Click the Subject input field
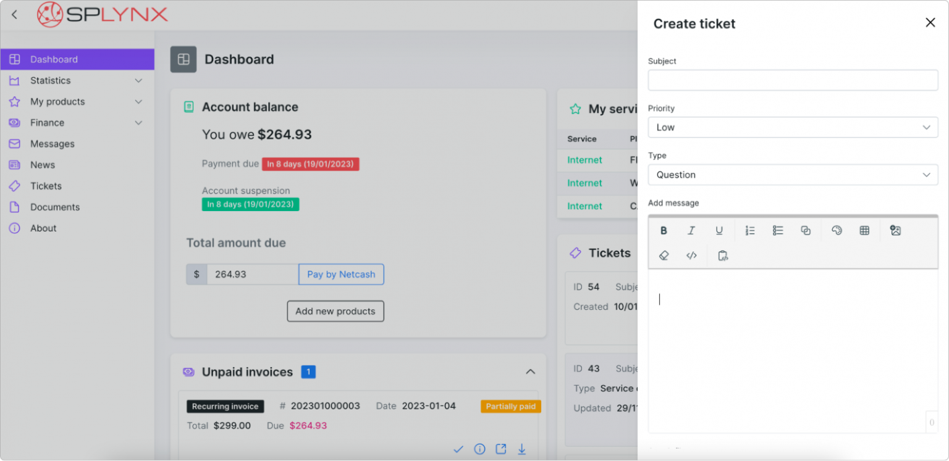949x461 pixels. 793,80
